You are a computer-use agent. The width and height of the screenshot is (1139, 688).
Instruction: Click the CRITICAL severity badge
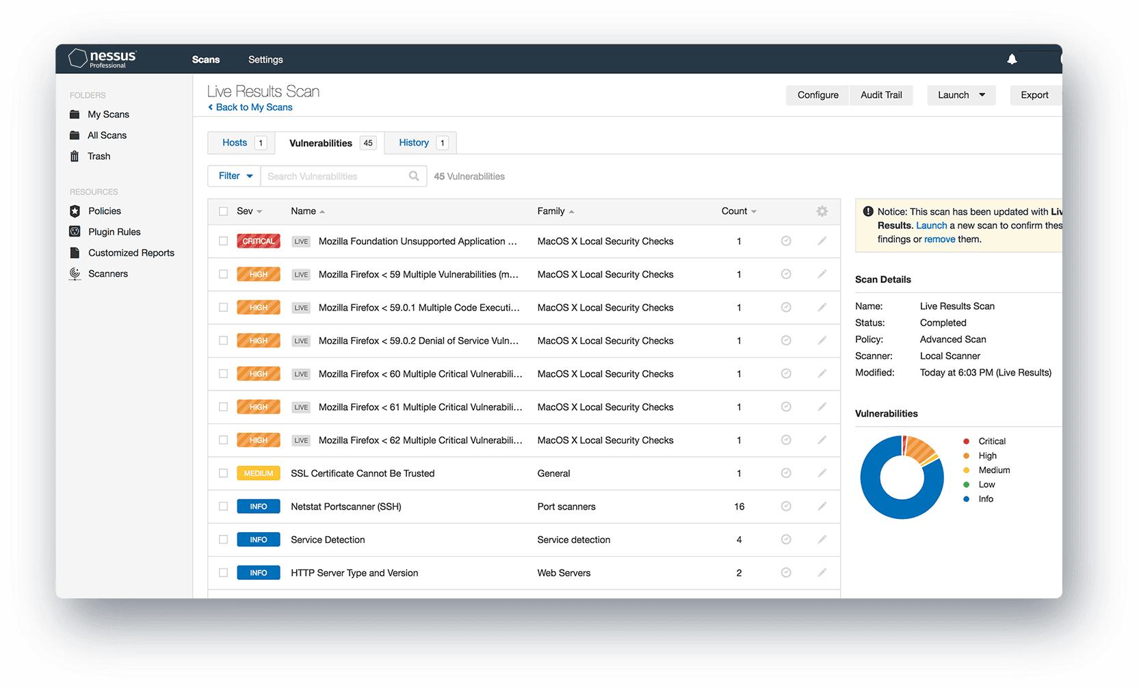point(259,241)
